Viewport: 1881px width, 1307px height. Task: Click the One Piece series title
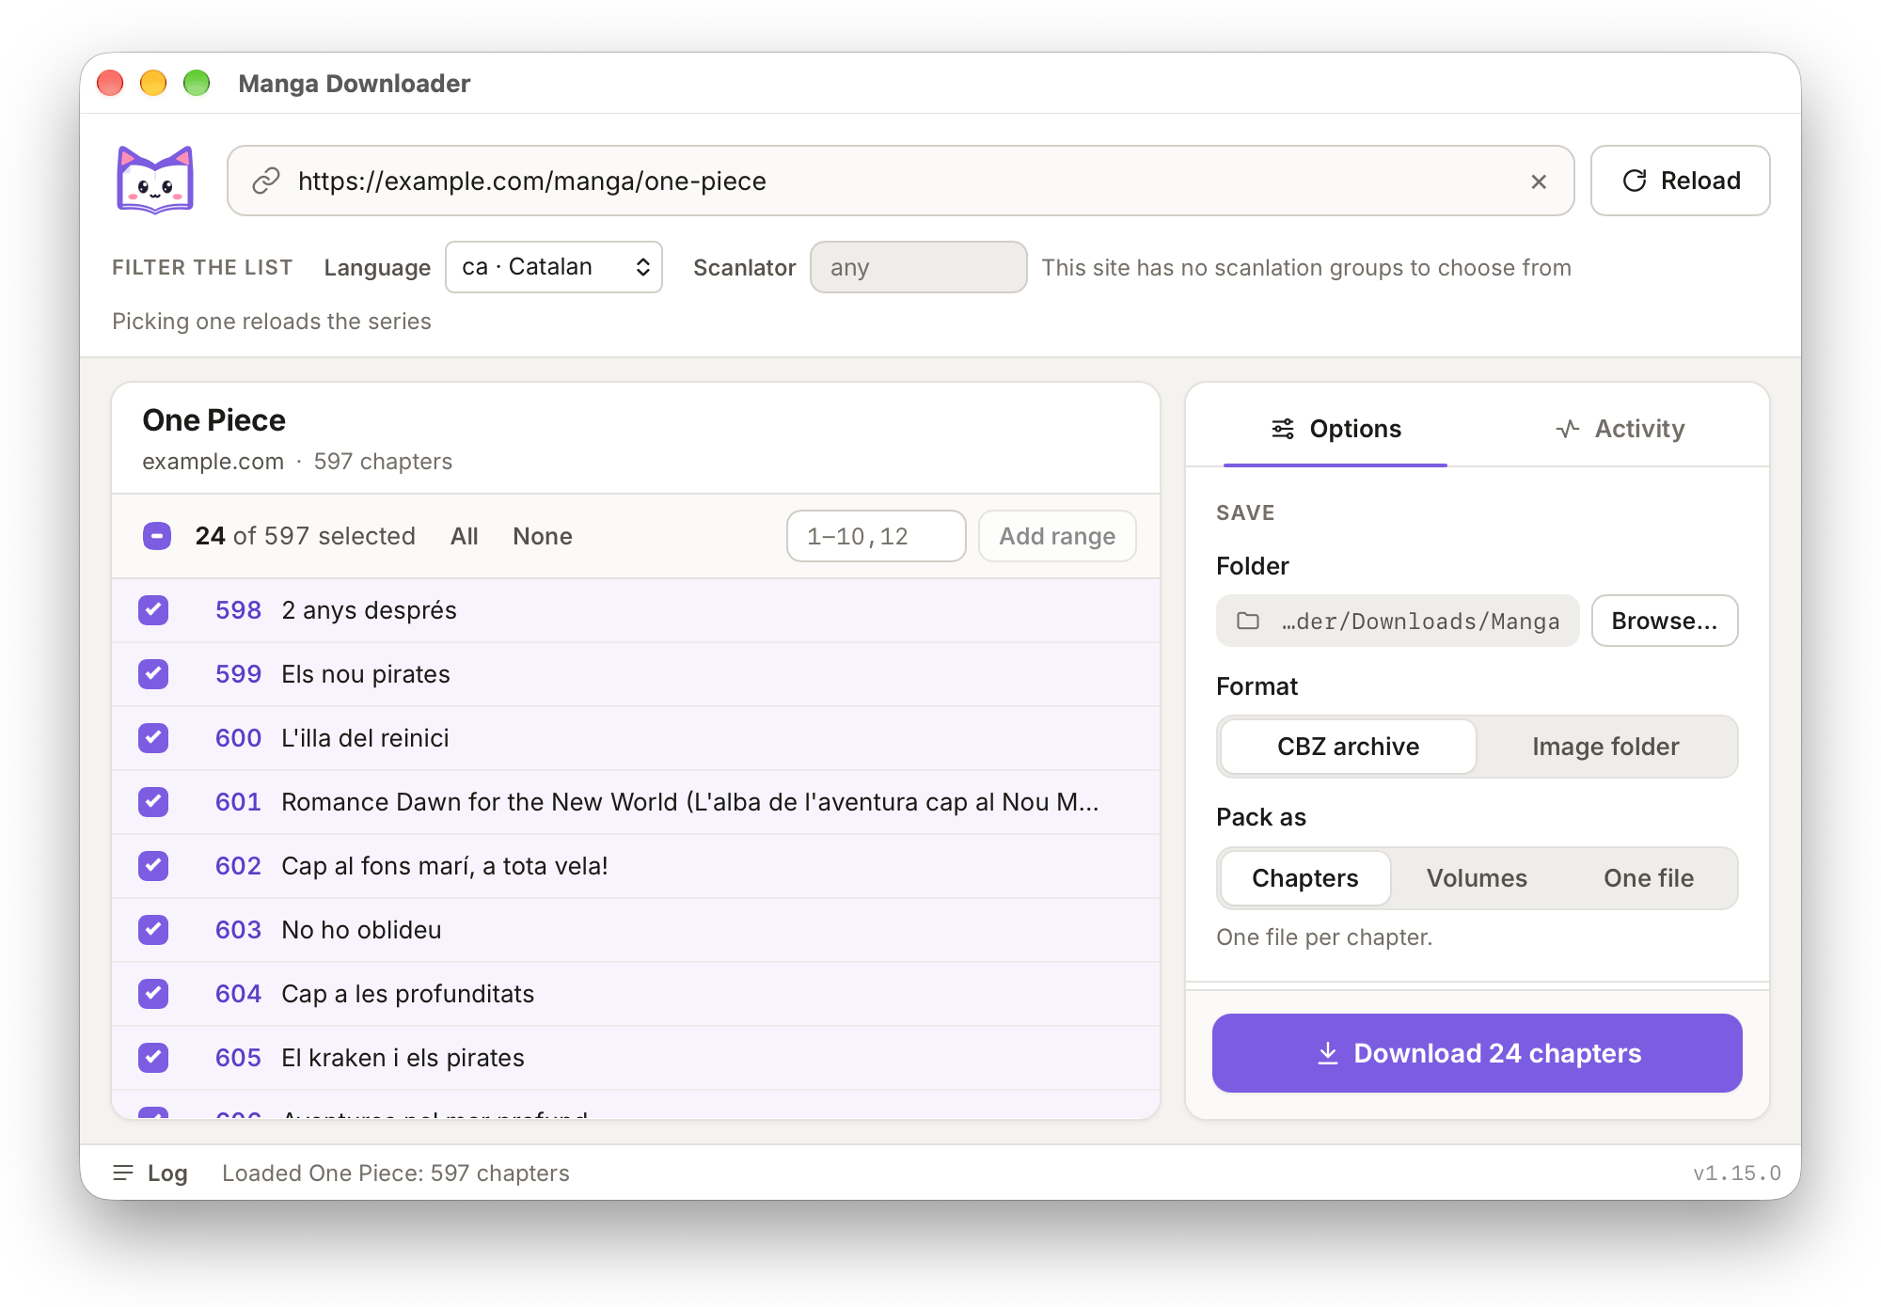214,420
